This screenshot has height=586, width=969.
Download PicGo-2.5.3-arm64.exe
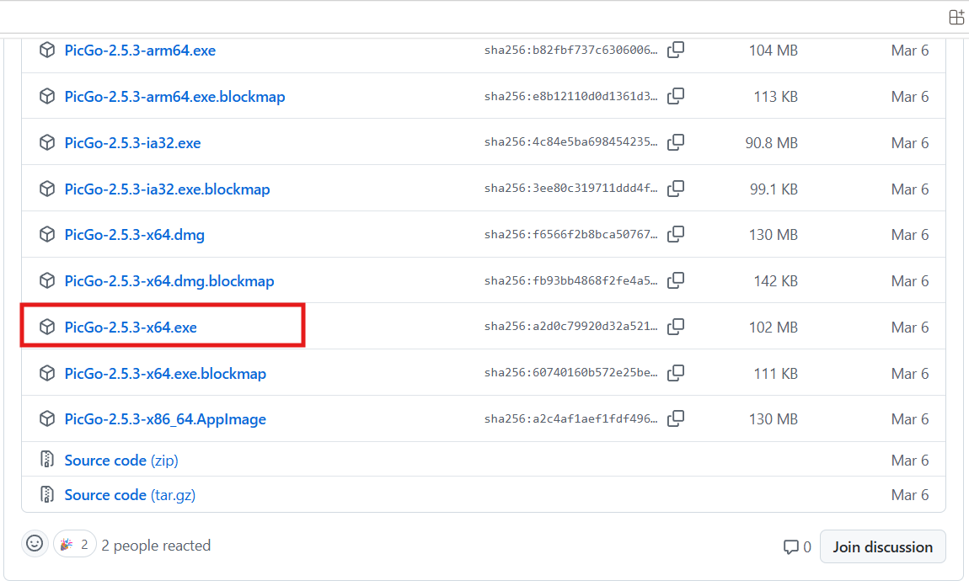140,51
